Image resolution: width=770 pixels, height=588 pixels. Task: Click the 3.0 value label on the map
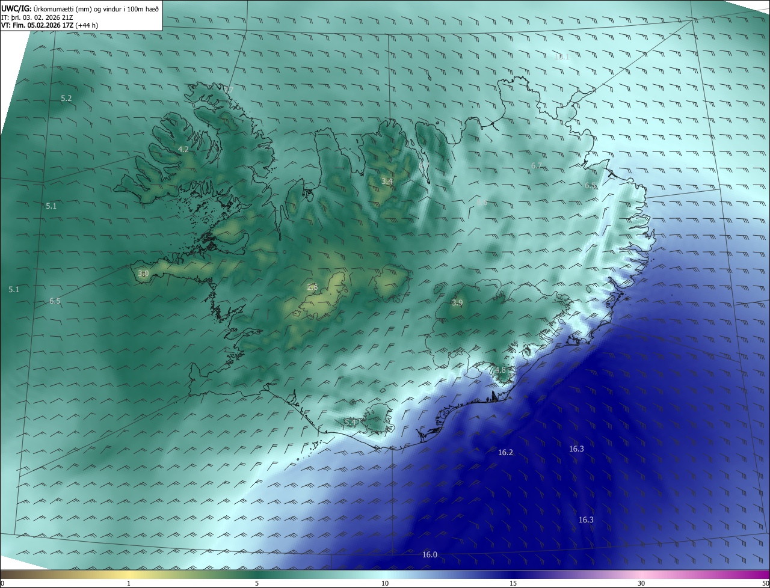pos(143,274)
